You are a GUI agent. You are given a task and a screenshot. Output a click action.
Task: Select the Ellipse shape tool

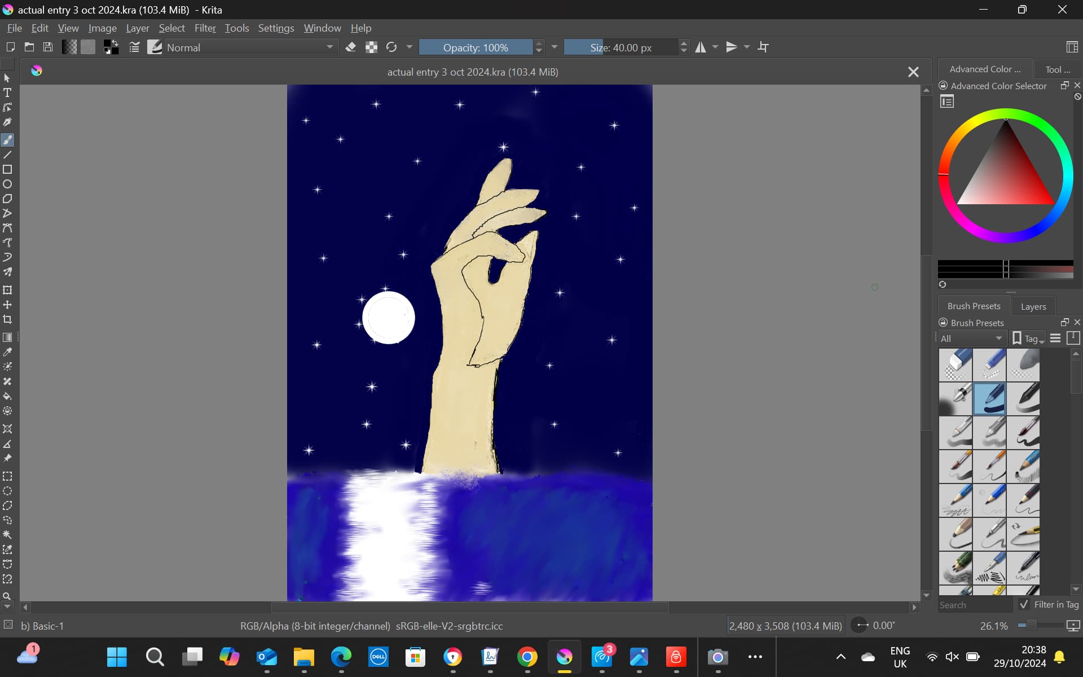coord(7,184)
